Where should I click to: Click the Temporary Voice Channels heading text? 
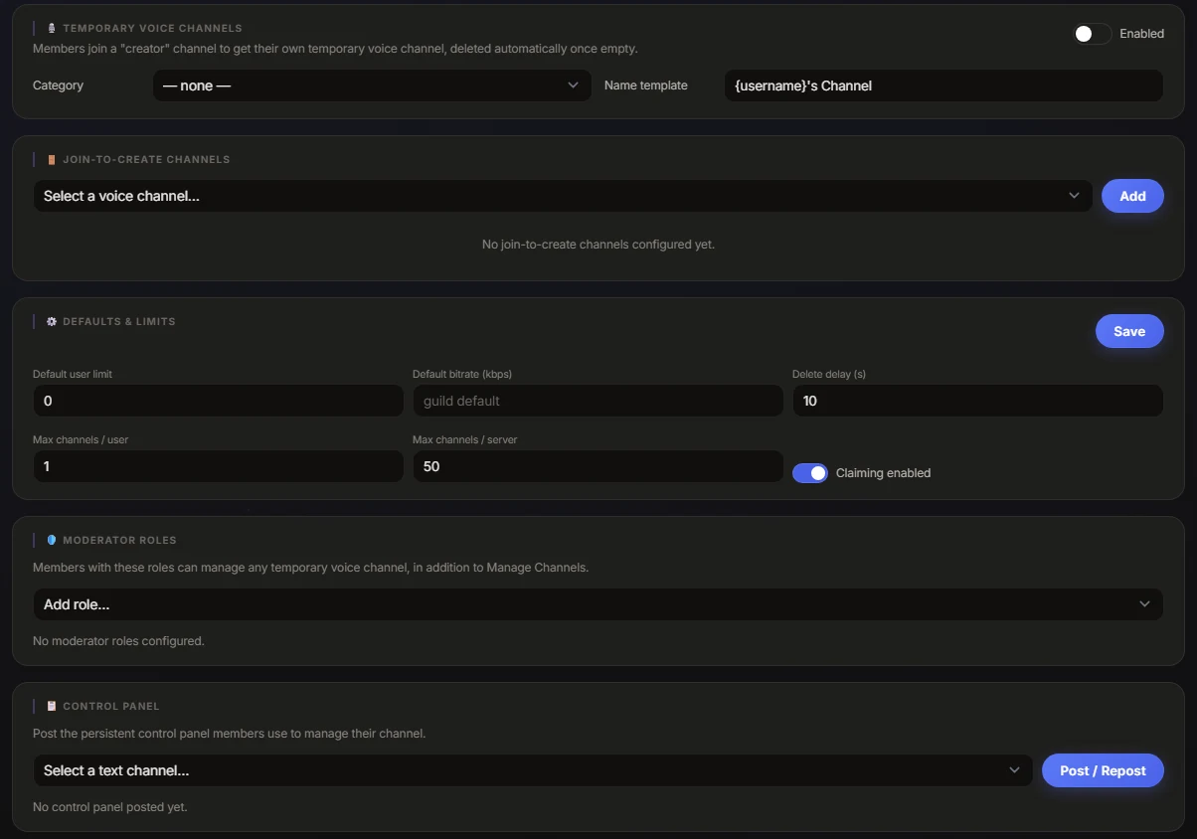(x=152, y=28)
